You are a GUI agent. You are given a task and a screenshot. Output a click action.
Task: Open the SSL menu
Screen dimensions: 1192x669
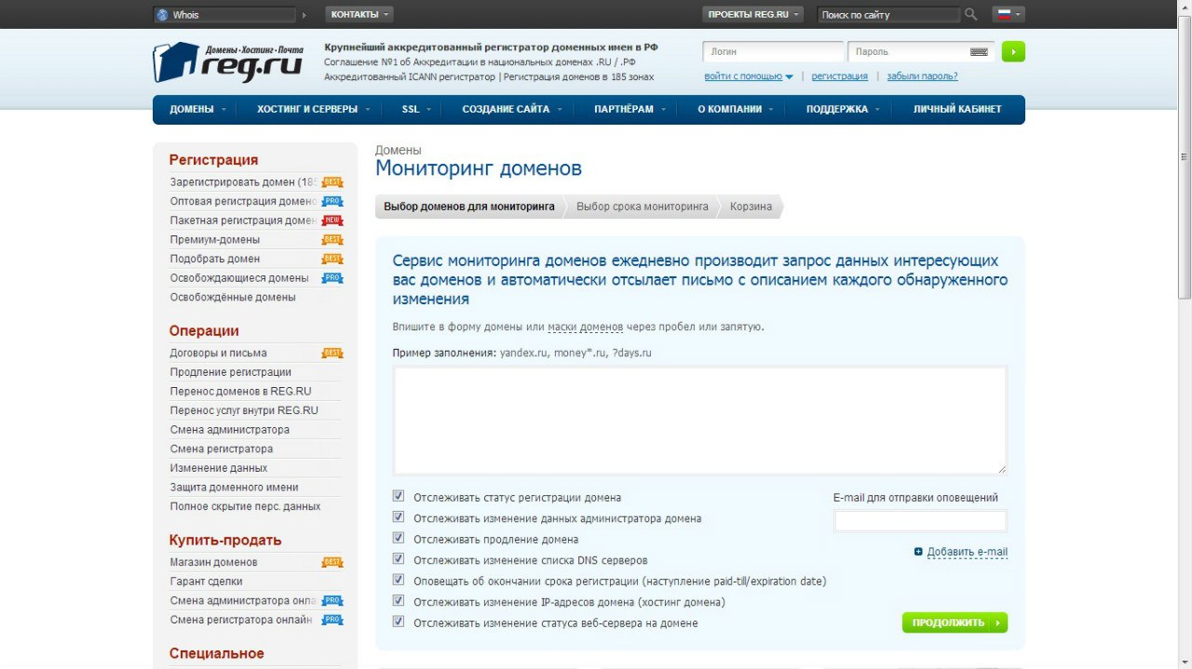(x=416, y=109)
